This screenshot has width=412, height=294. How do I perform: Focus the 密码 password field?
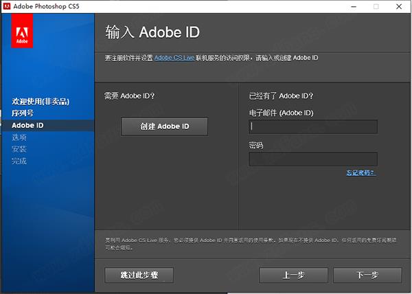click(x=313, y=159)
